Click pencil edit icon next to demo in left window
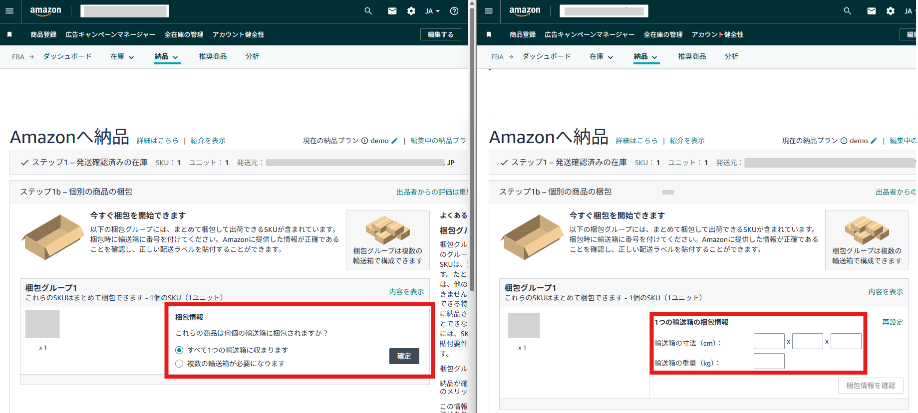918x413 pixels. 394,141
